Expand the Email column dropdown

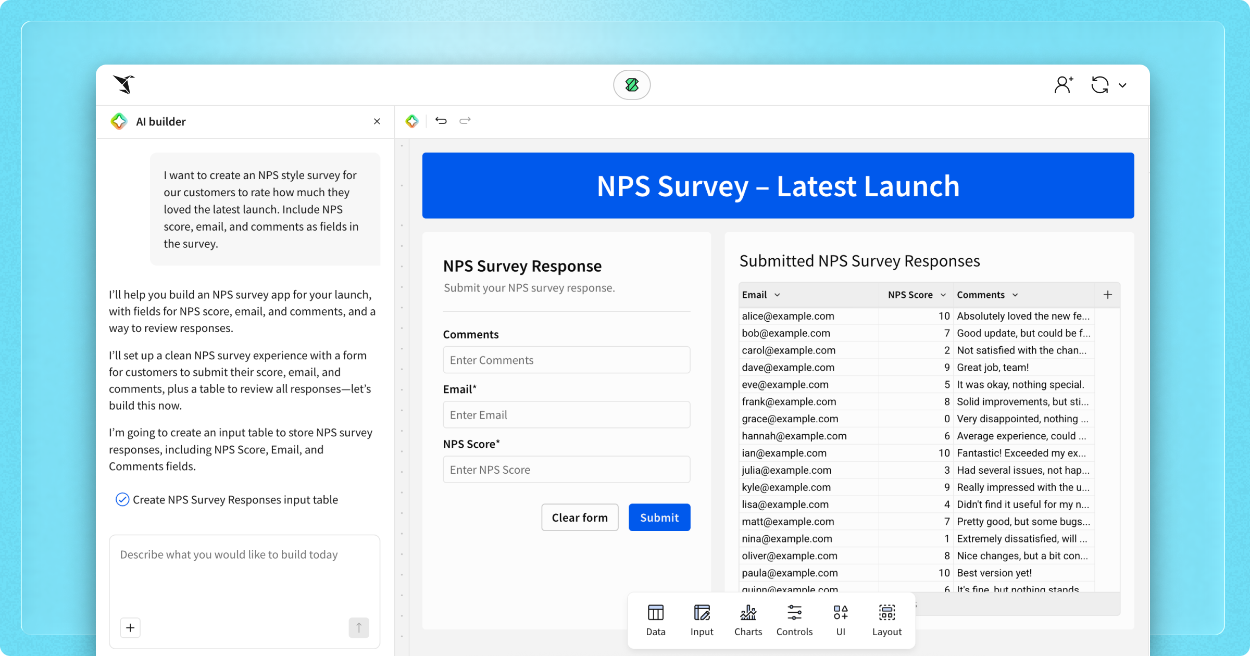click(777, 295)
